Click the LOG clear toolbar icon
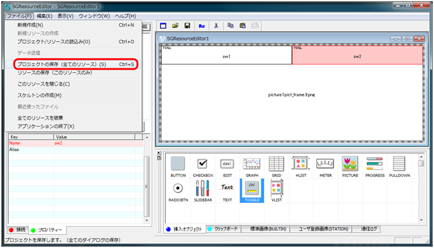Image resolution: width=434 pixels, height=248 pixels. (255, 26)
